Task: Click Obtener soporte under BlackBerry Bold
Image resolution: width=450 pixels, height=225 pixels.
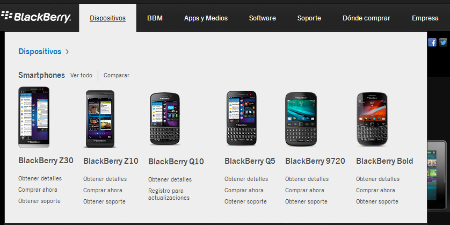Action: point(377,201)
